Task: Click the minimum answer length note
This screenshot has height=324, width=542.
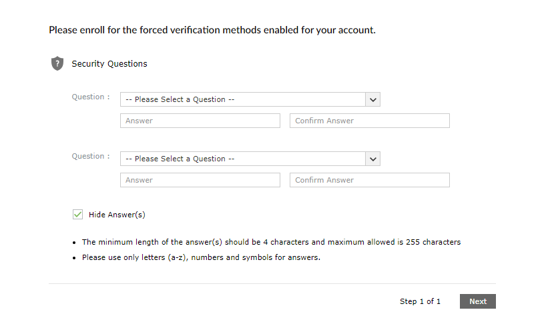Action: coord(271,242)
